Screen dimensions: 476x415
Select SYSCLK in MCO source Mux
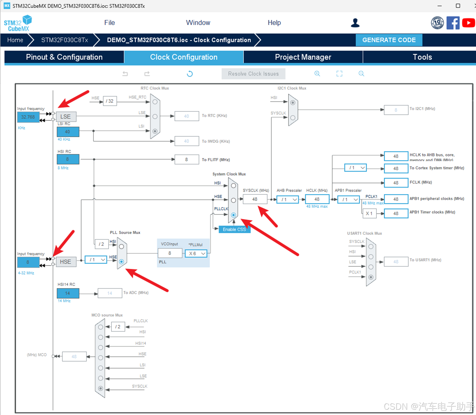point(101,388)
